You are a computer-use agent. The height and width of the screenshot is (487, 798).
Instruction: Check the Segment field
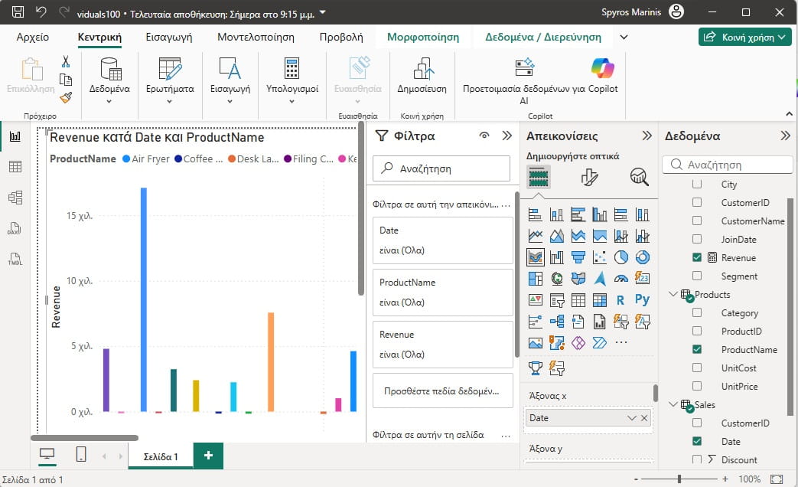(697, 276)
